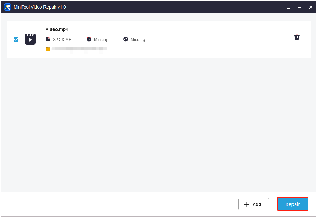Viewport: 318px width, 218px height.
Task: Click the yellow folder icon for video.mp4
Action: coord(48,49)
